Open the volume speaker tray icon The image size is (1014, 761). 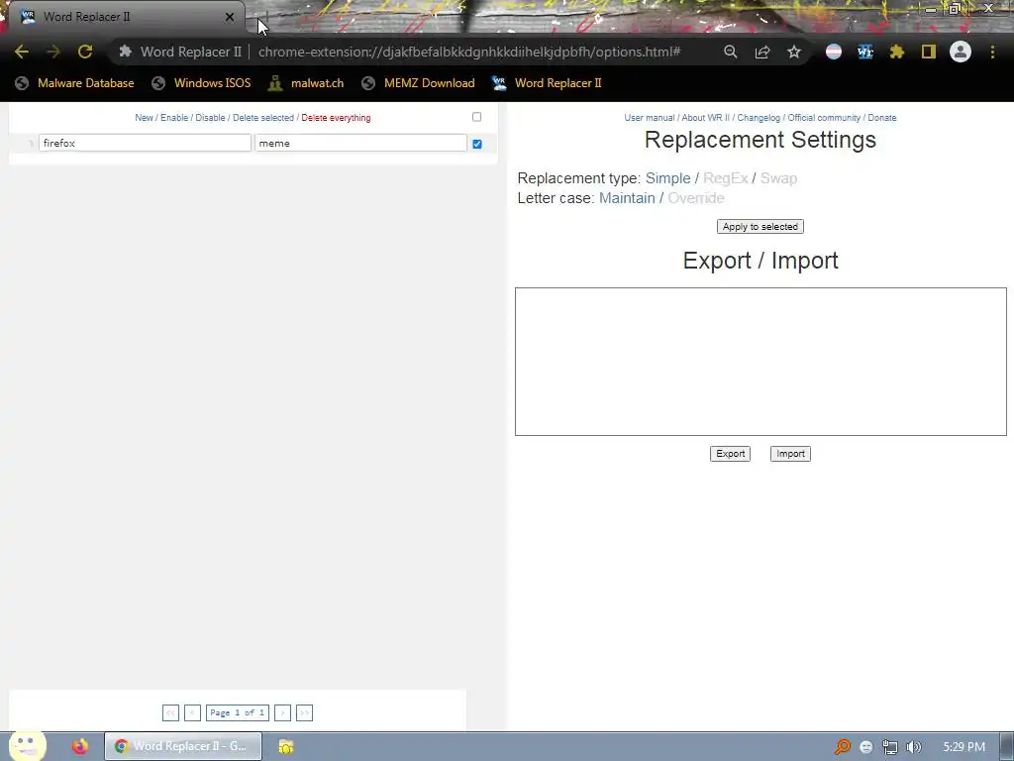tap(914, 747)
